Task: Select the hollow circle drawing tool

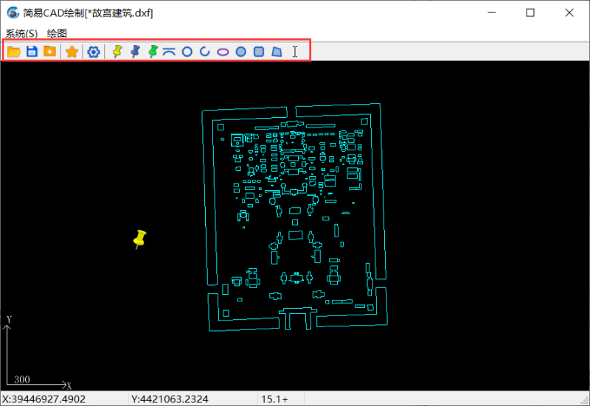Action: (187, 52)
